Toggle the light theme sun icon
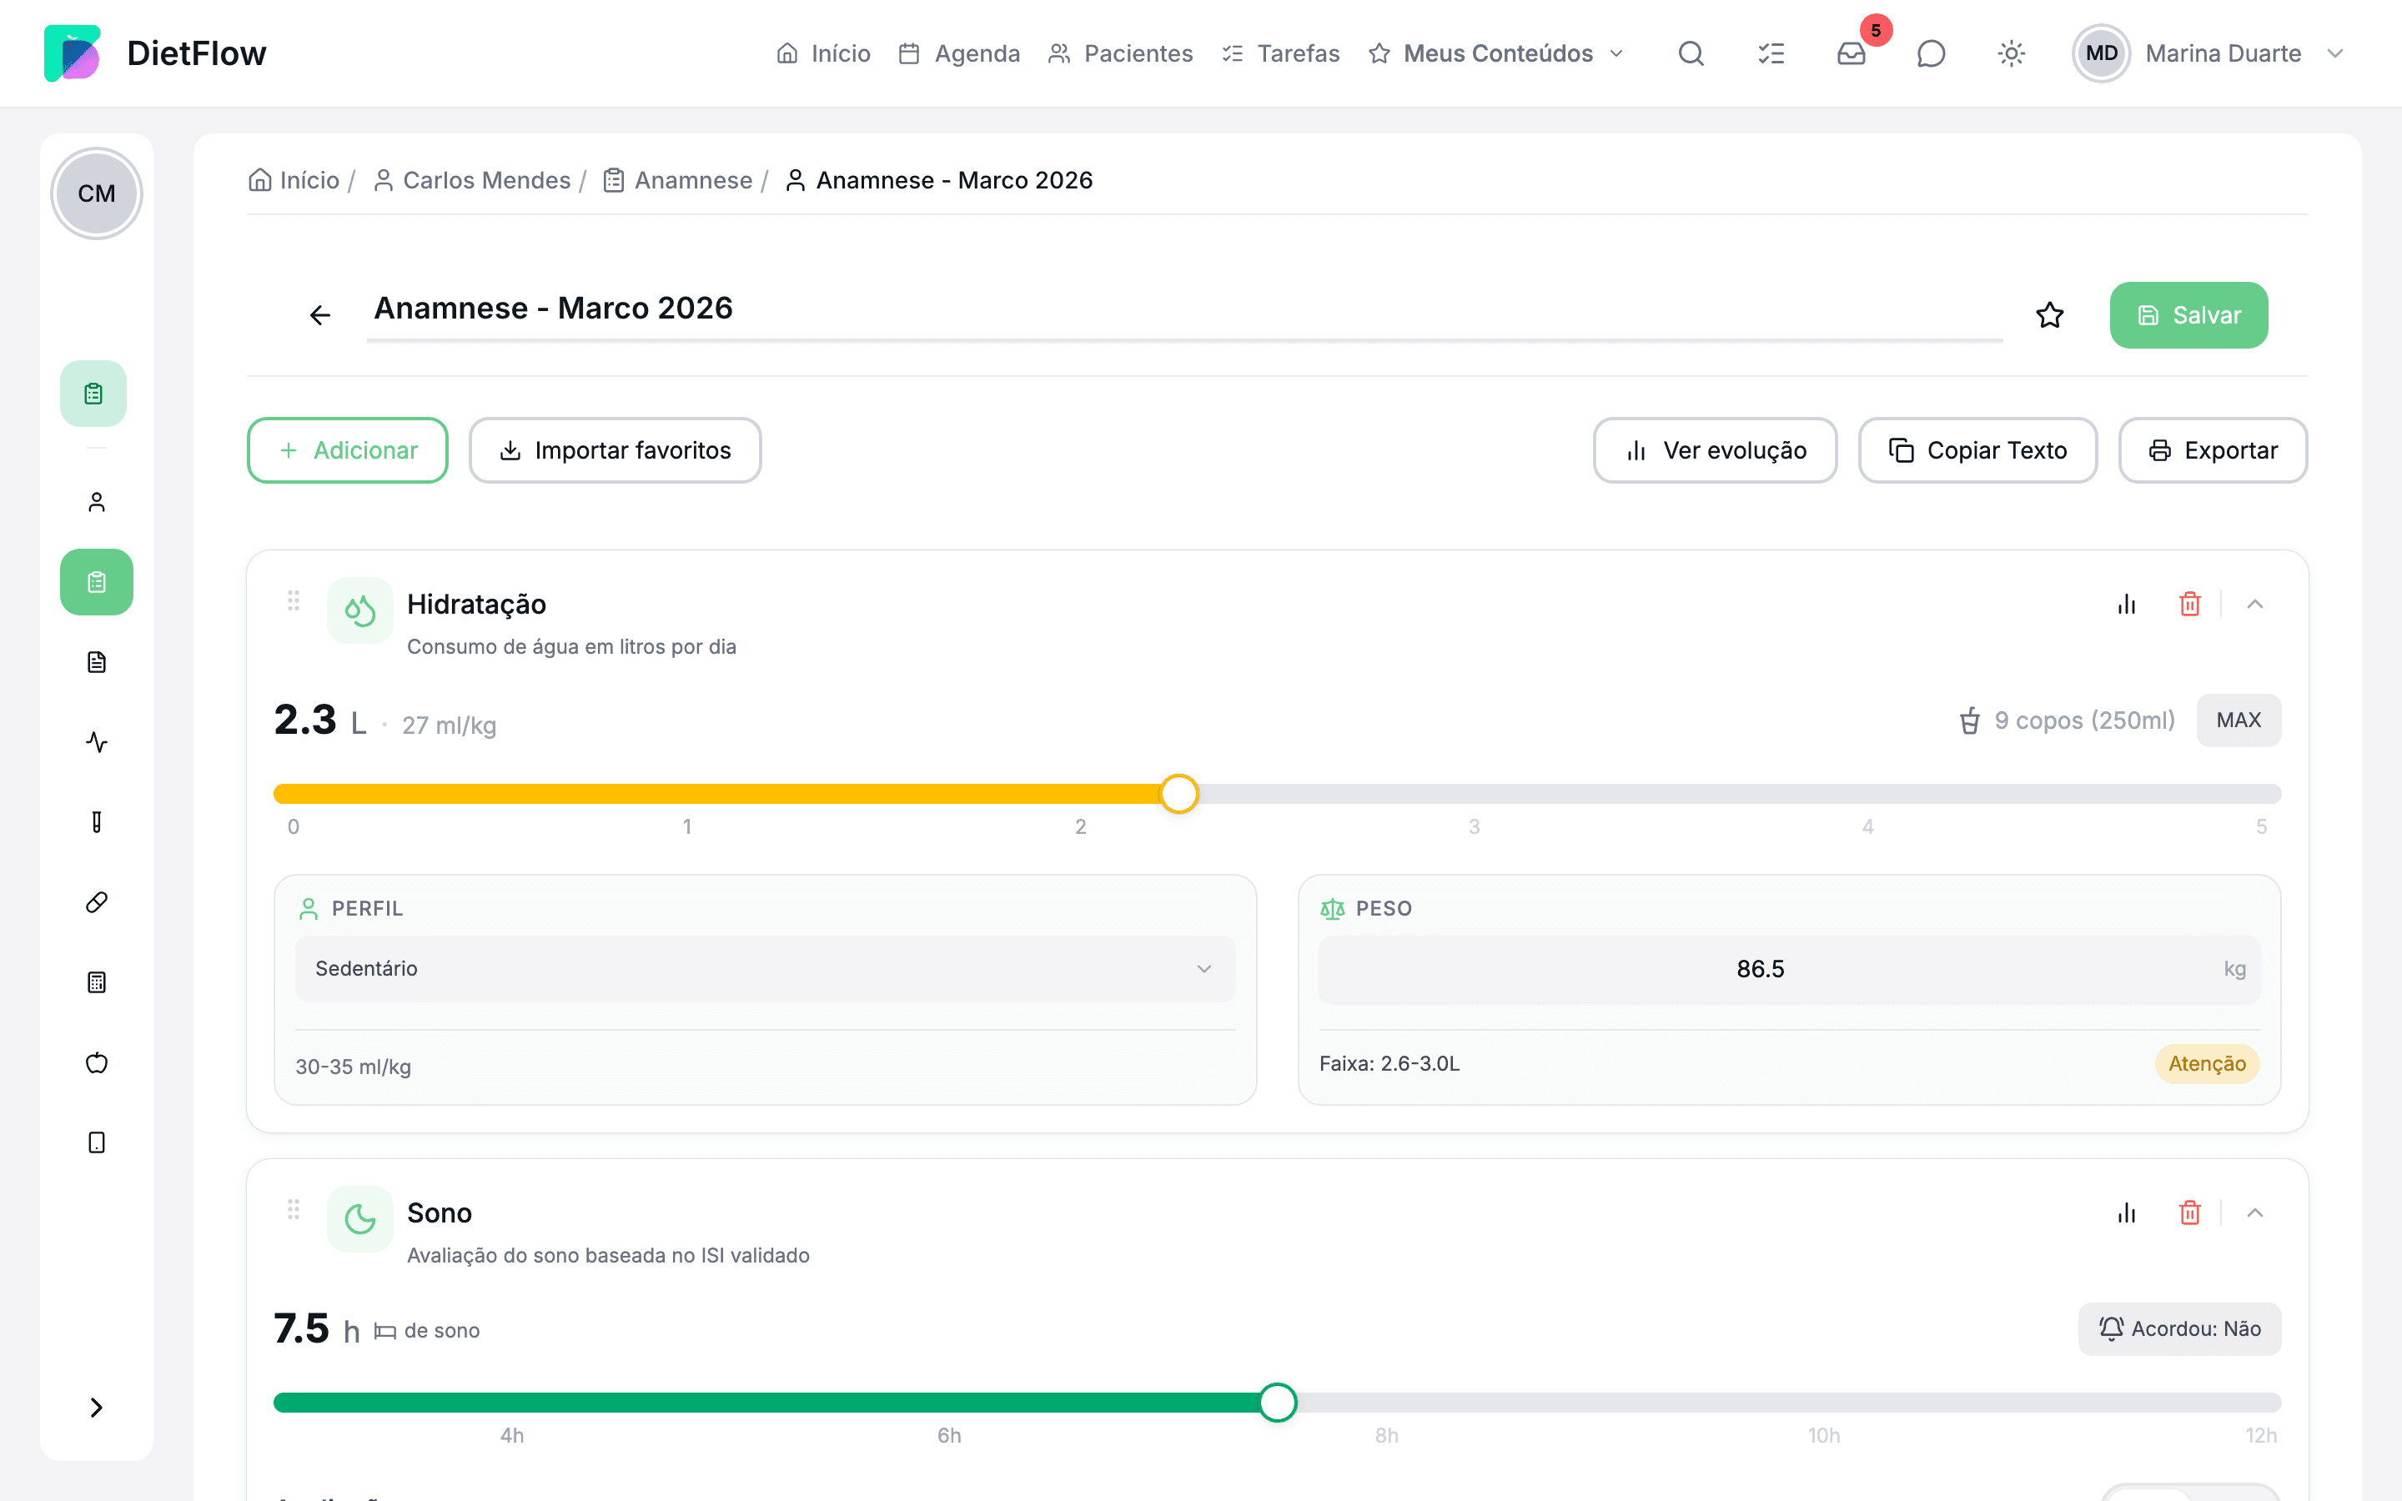The height and width of the screenshot is (1501, 2402). coord(2011,53)
